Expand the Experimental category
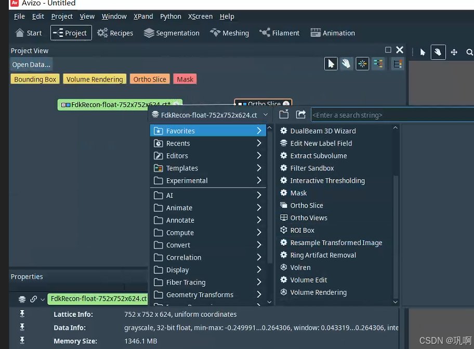The width and height of the screenshot is (474, 349). [208, 180]
